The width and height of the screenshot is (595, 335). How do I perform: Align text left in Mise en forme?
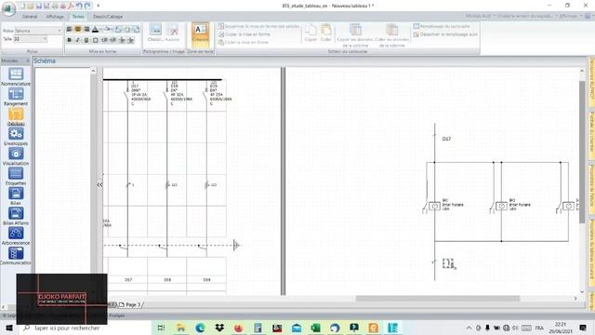point(69,29)
